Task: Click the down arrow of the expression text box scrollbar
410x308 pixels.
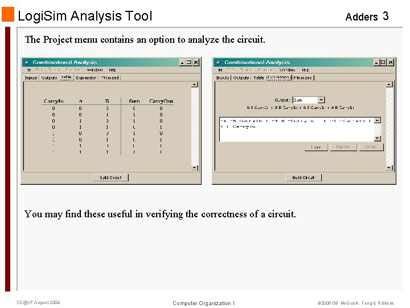Action: tap(378, 138)
